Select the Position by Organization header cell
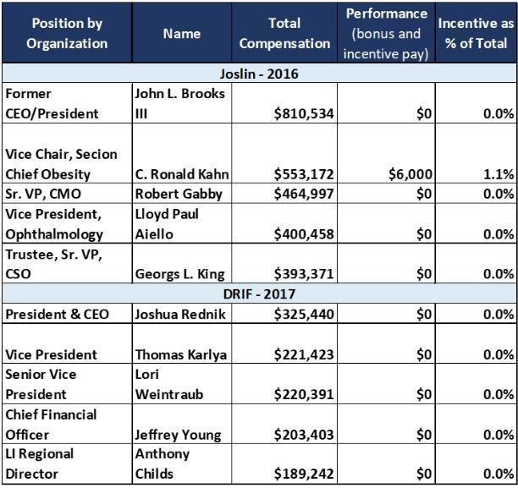Viewport: 518px width, 488px height. (67, 33)
